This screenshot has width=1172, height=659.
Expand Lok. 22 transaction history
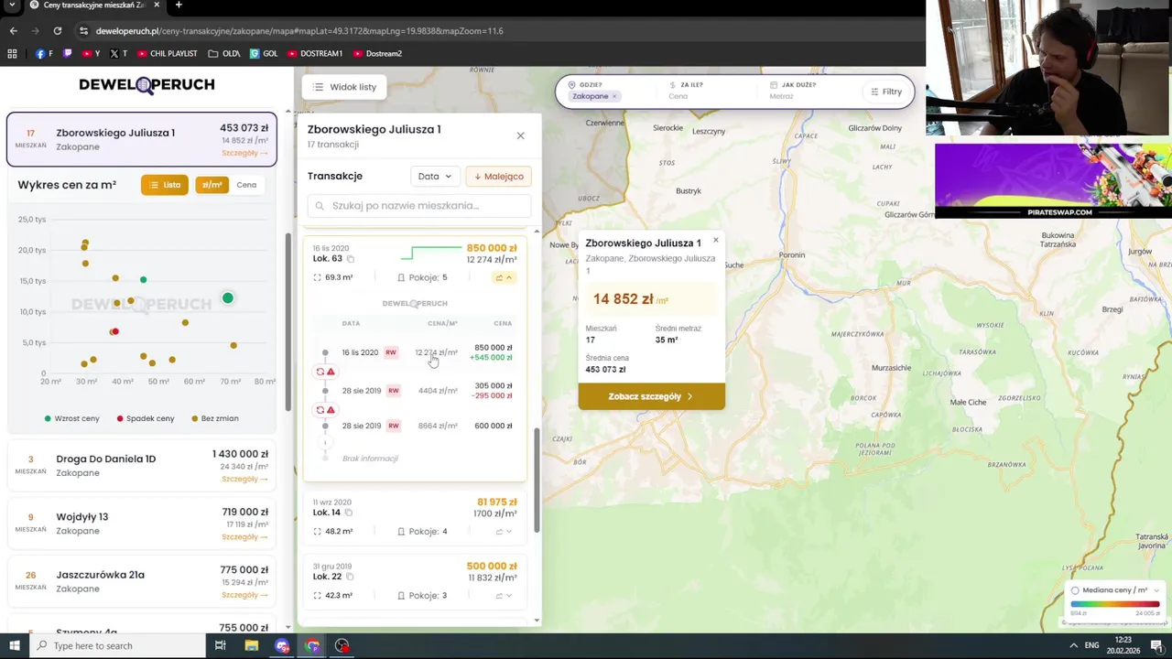tap(505, 596)
